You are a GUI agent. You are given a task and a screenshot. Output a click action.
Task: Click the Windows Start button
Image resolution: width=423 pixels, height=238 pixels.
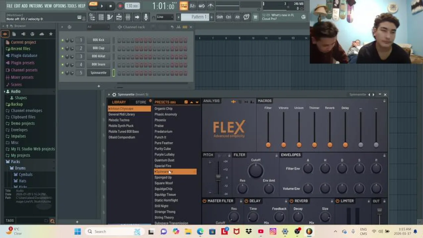point(78,231)
